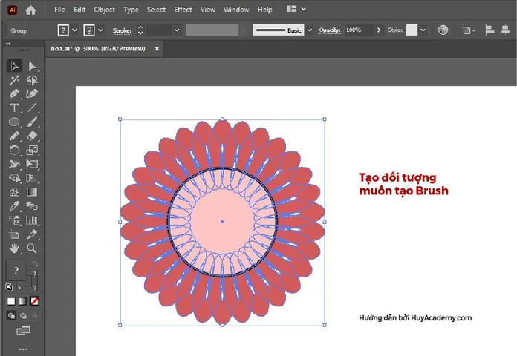Open the View menu

(208, 10)
